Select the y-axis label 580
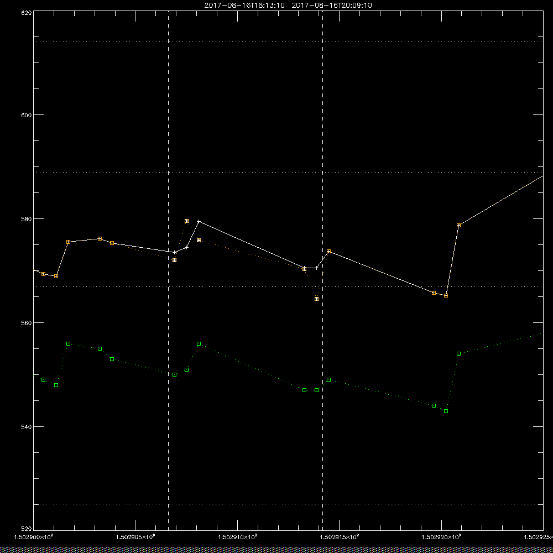This screenshot has width=553, height=553. (x=27, y=219)
